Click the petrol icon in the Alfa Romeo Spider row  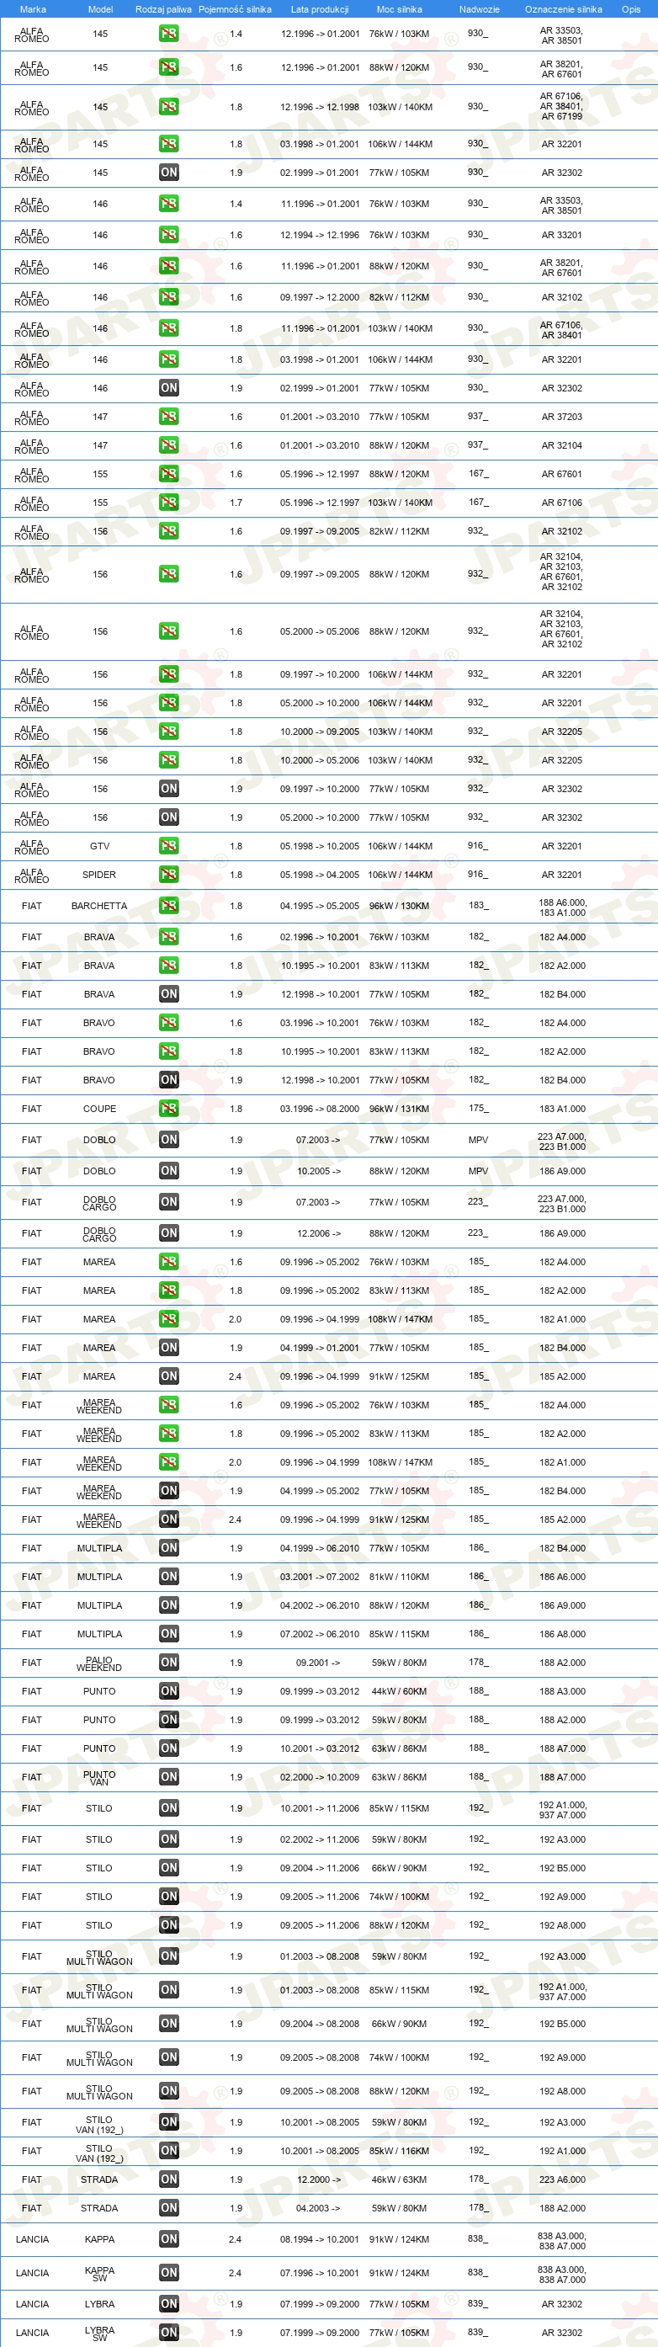(x=168, y=875)
